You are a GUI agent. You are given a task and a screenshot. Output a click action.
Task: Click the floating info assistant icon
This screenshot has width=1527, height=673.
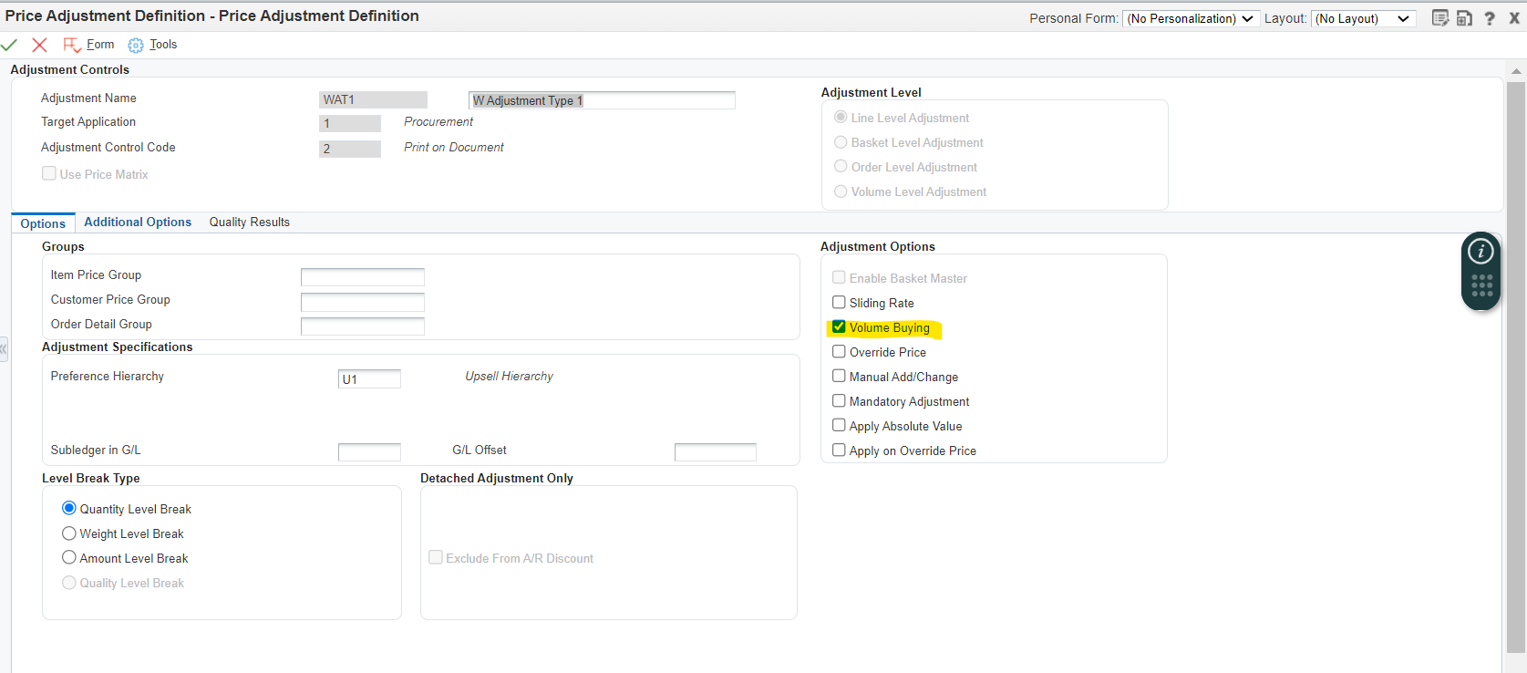(1481, 252)
